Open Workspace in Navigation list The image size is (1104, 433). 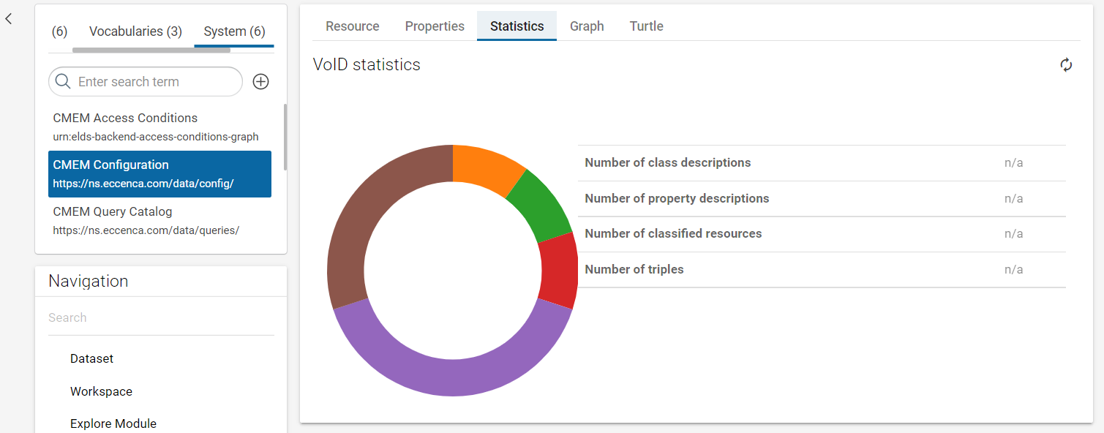coord(101,391)
